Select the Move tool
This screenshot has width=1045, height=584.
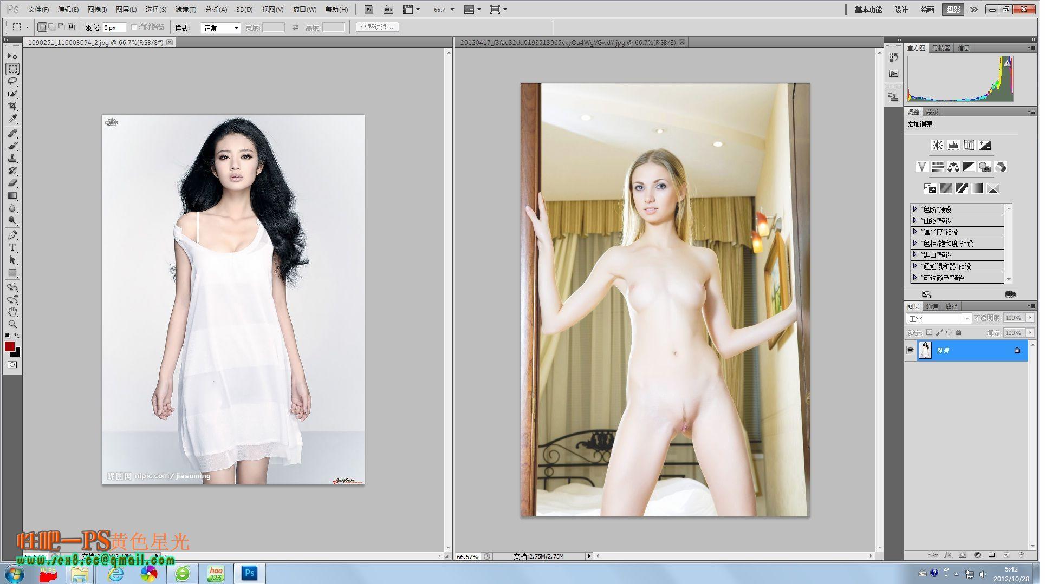[x=12, y=56]
